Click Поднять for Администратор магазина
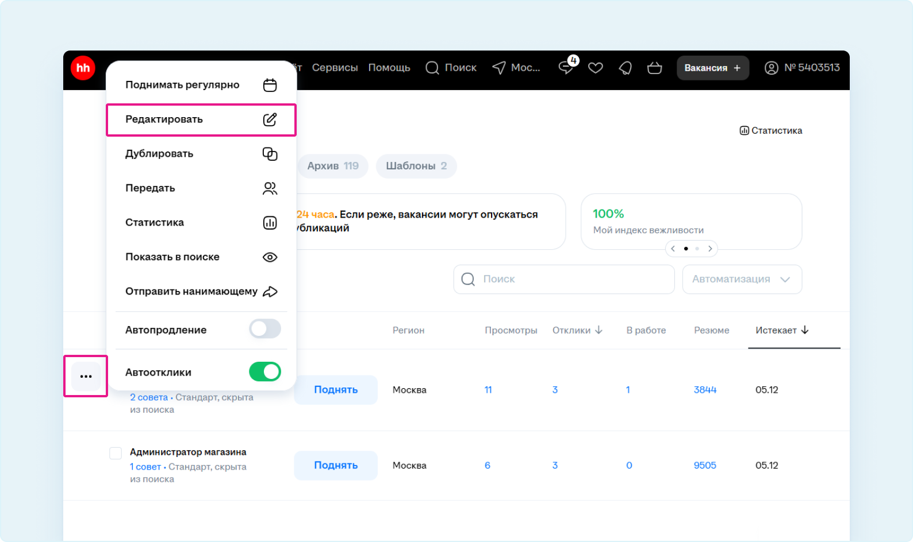913x542 pixels. 336,465
